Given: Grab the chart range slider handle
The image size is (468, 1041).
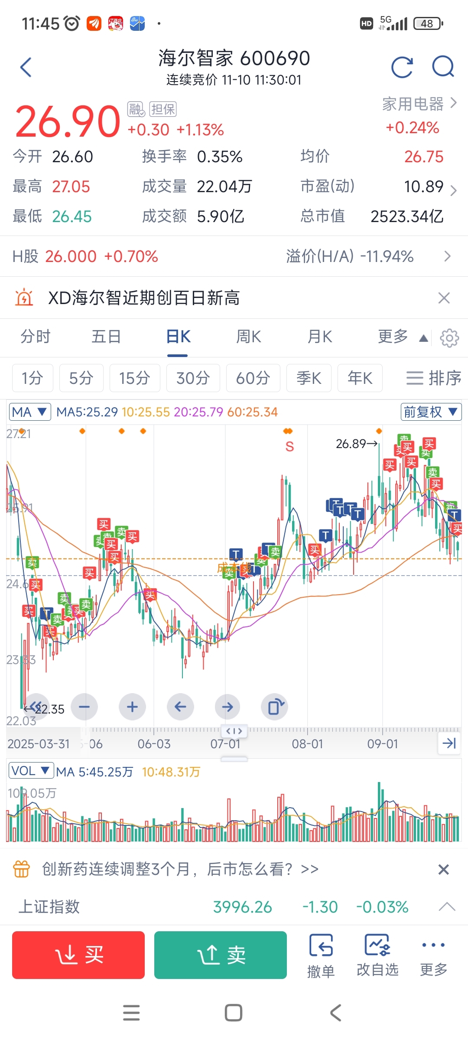Looking at the screenshot, I should coord(234,731).
